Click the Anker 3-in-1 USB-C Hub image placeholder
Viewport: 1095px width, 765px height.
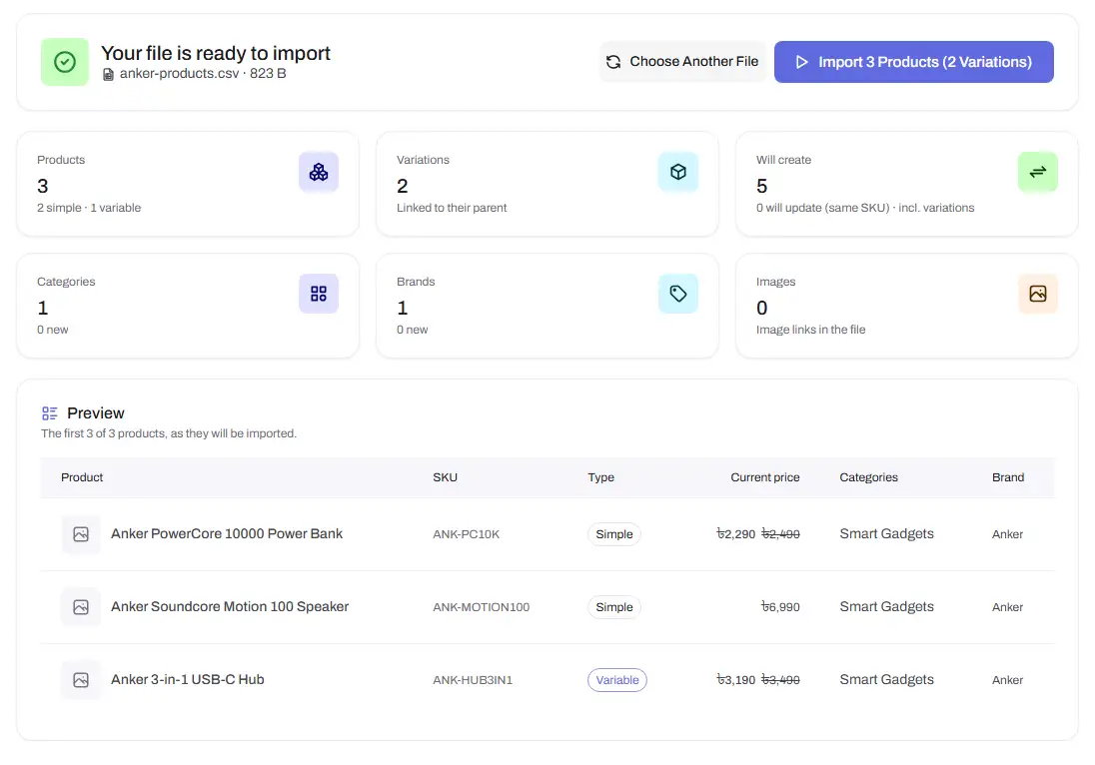point(81,680)
